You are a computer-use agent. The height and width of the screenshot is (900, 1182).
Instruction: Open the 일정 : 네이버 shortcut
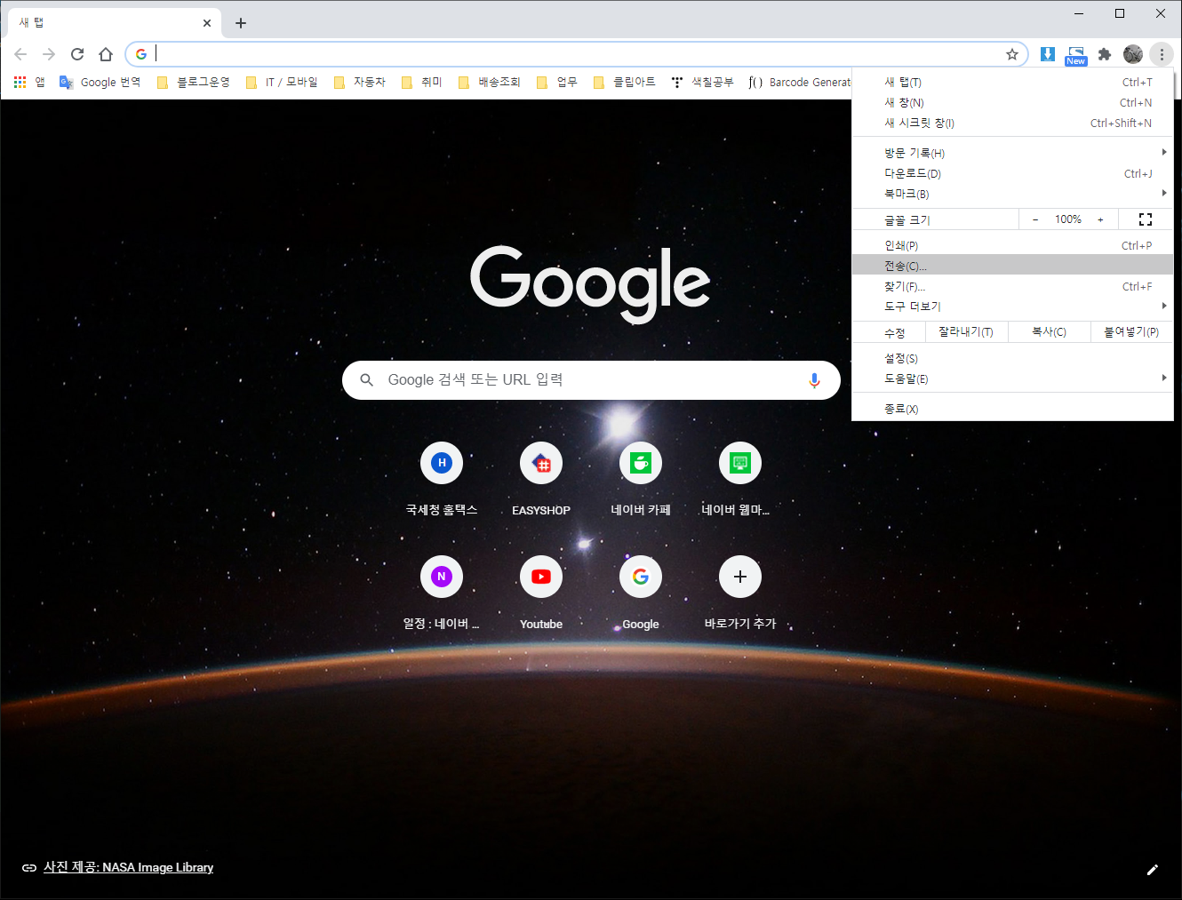pos(442,593)
